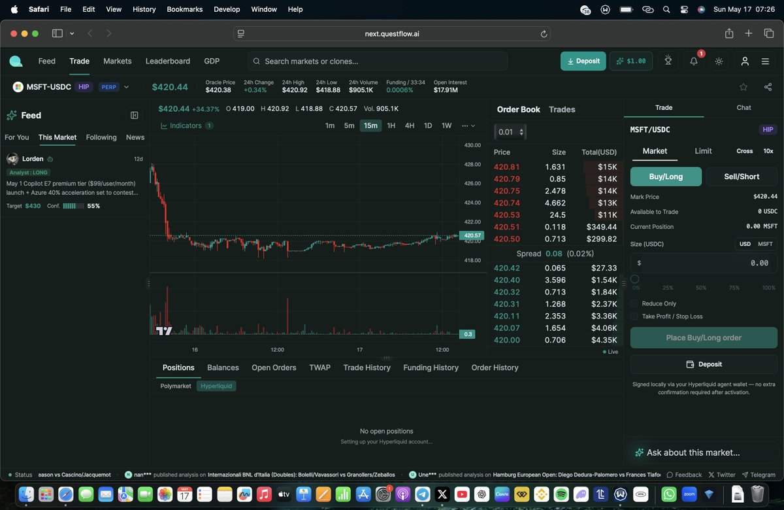Toggle light theme with sun icon

[719, 61]
